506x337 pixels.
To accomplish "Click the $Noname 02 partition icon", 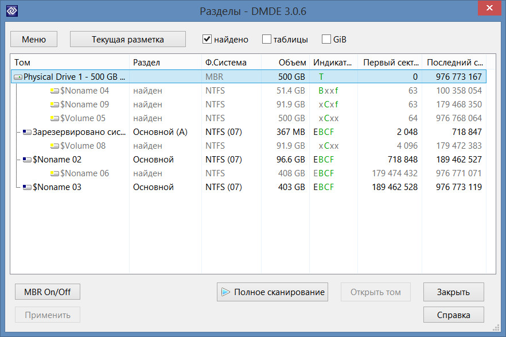I will [x=27, y=160].
